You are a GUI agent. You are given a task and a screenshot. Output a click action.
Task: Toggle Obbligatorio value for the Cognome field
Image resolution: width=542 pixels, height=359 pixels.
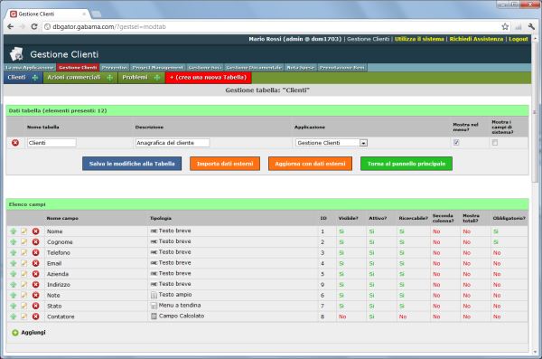[x=496, y=242]
